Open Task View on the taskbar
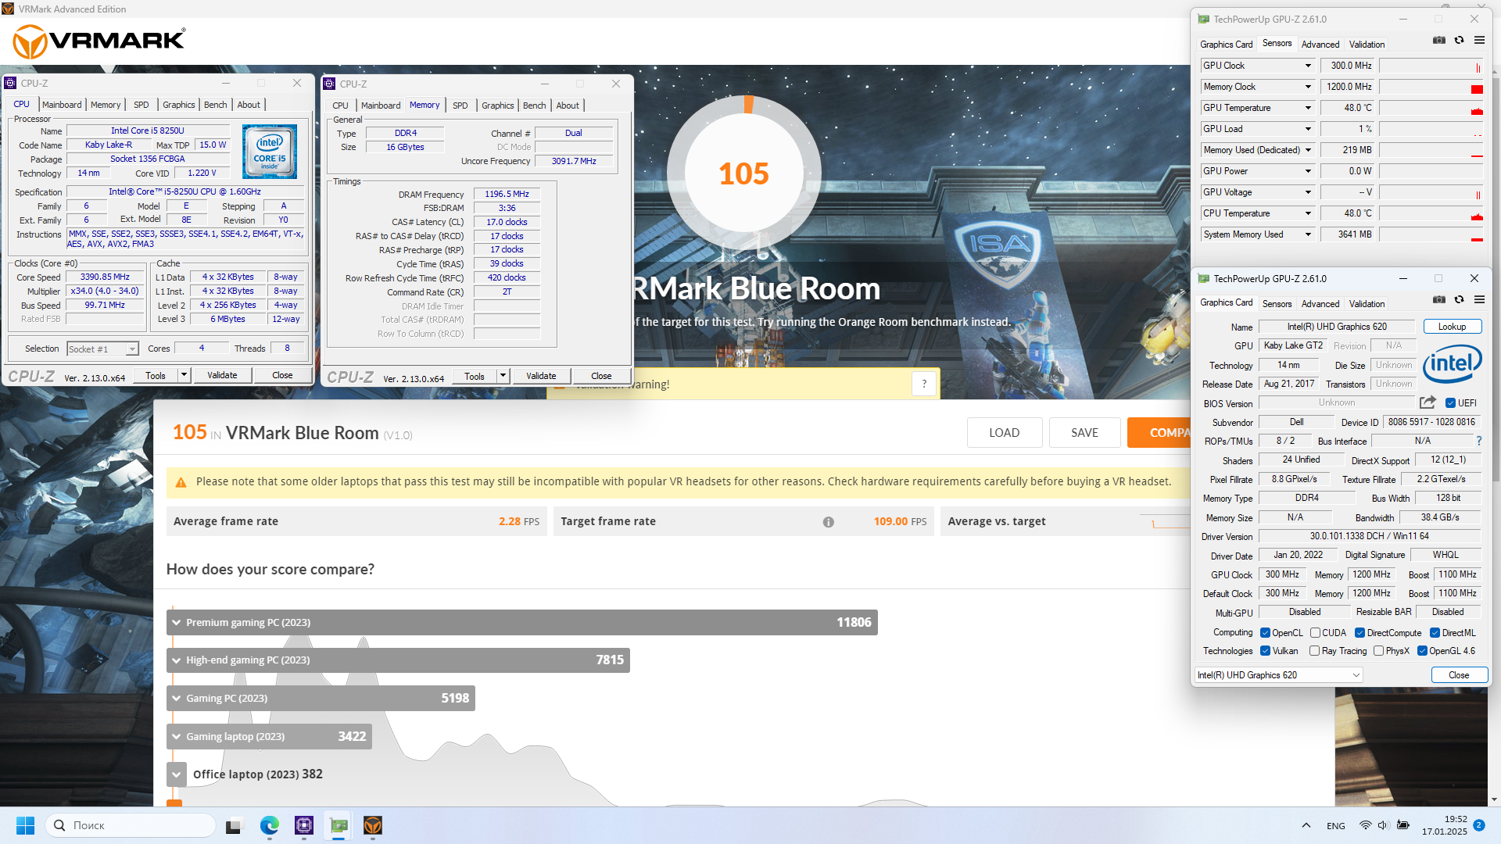Image resolution: width=1501 pixels, height=844 pixels. click(234, 825)
